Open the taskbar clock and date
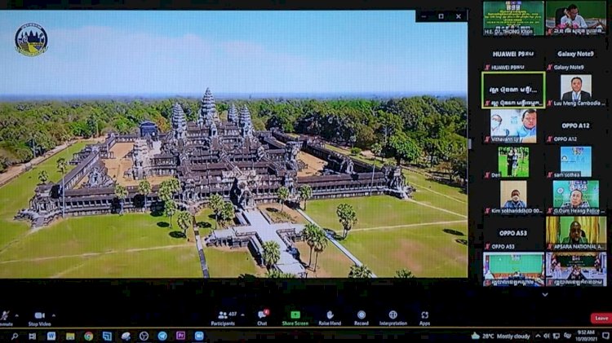612x343 pixels. coord(585,336)
